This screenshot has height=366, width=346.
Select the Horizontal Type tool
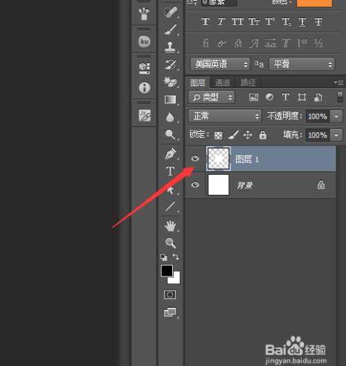170,171
